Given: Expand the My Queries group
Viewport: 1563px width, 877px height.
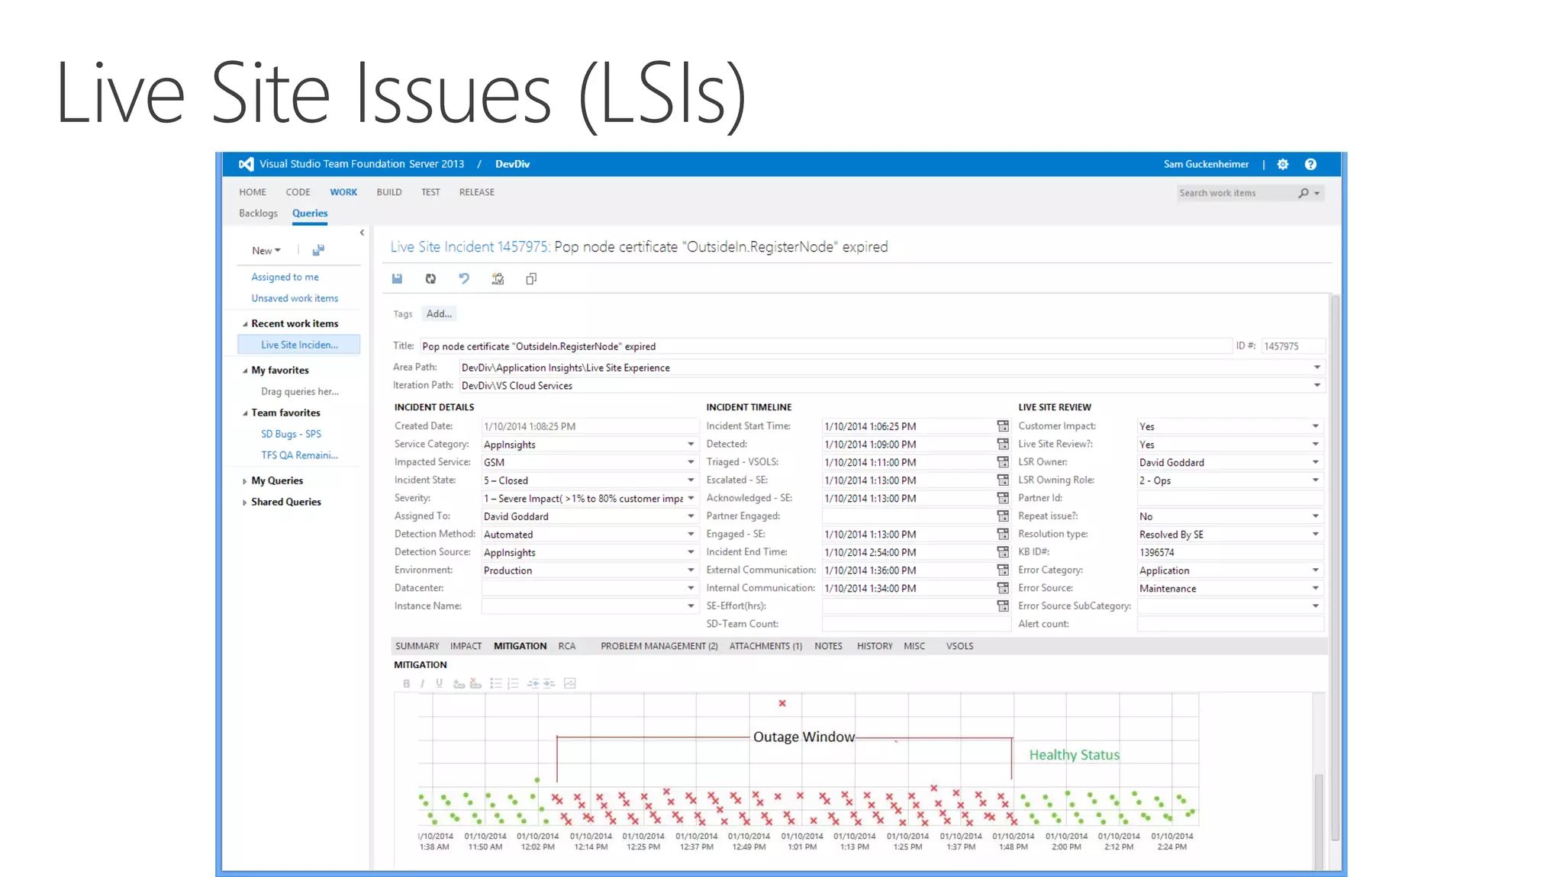Looking at the screenshot, I should pos(244,481).
